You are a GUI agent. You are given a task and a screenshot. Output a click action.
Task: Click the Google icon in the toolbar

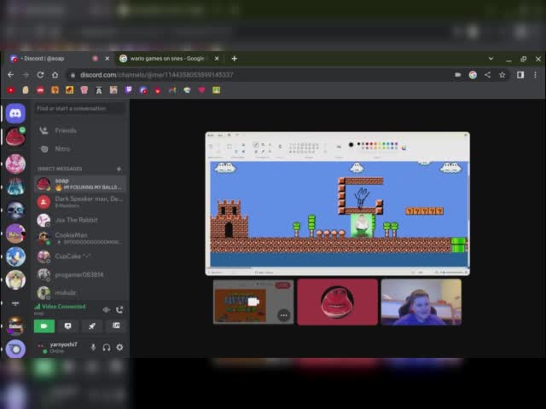pos(473,75)
